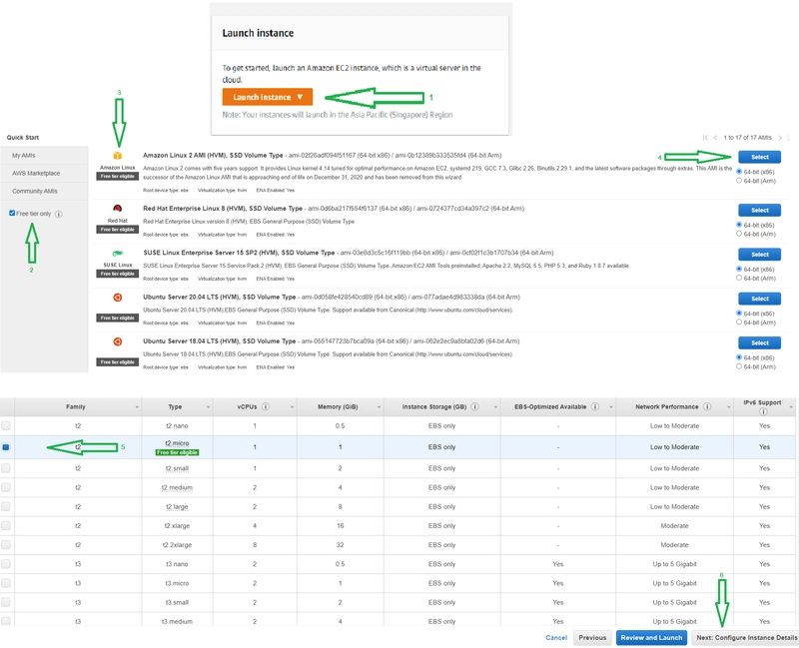The image size is (799, 648).
Task: Open the EBS-Optimized Available filter dropdown
Action: tap(610, 407)
